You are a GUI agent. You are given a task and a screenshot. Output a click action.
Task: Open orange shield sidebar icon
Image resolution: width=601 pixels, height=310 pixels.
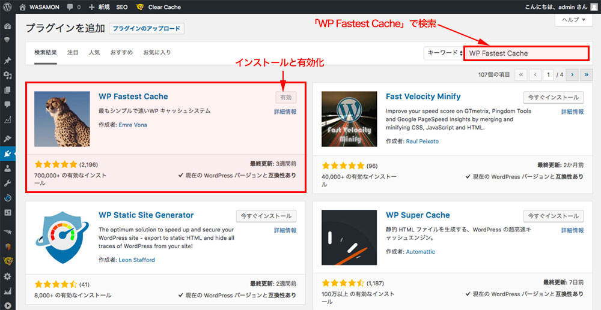[x=8, y=246]
